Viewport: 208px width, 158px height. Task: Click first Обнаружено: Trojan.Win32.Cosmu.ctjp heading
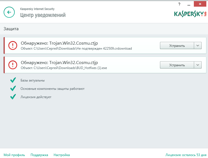tap(59, 43)
